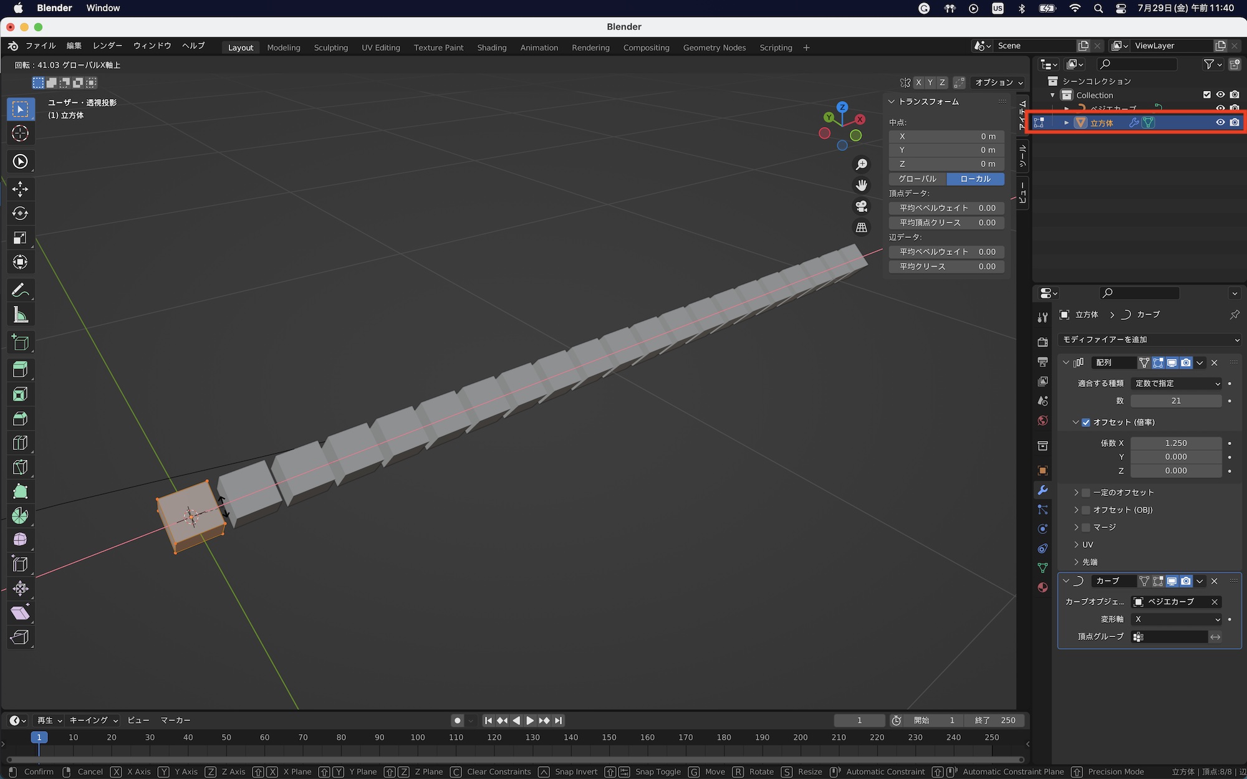
Task: Switch to the Sculpting workspace tab
Action: coord(330,47)
